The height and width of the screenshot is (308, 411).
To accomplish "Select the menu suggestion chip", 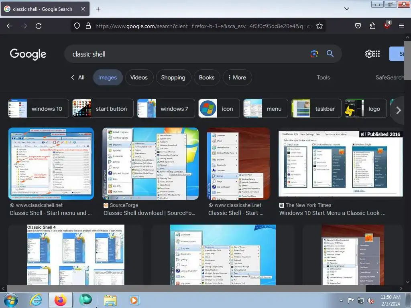I will point(266,108).
